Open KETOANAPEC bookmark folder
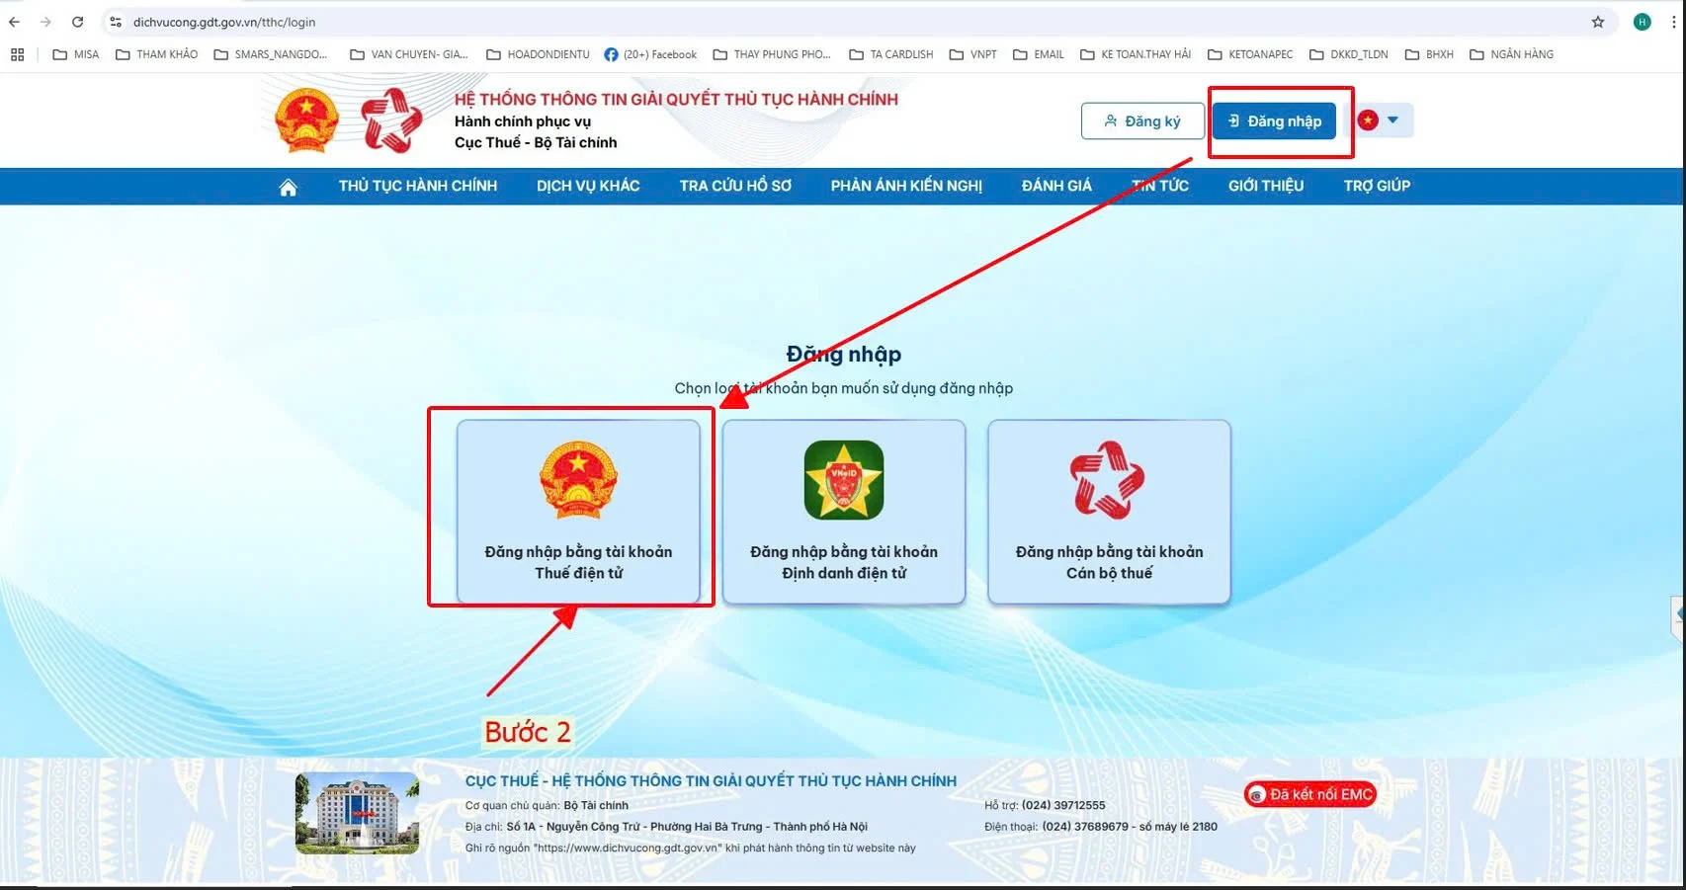The width and height of the screenshot is (1686, 890). (x=1250, y=54)
